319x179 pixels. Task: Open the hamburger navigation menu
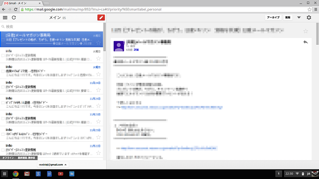click(x=5, y=18)
